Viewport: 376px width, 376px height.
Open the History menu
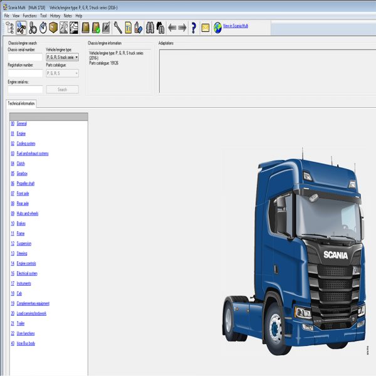click(x=55, y=16)
